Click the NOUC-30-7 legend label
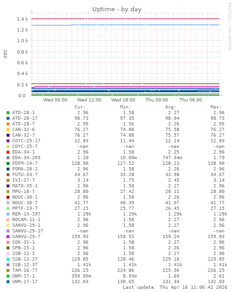The image size is (234, 293). coord(25,203)
